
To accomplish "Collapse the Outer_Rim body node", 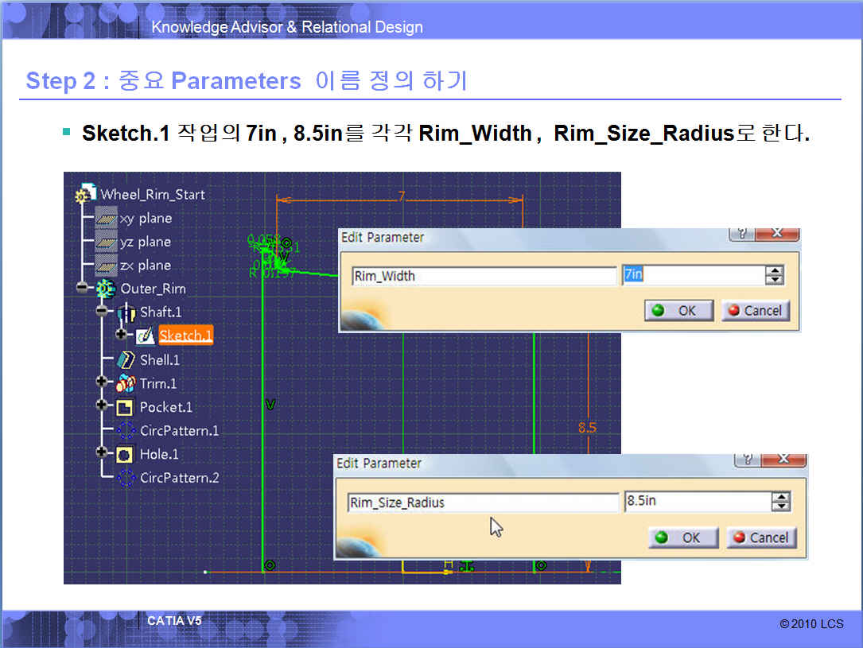I will pos(83,289).
